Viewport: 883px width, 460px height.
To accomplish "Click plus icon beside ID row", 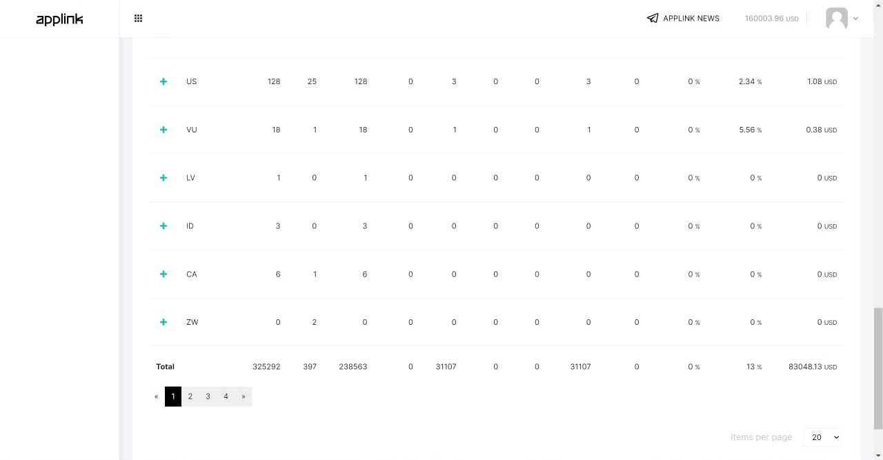I will [x=163, y=226].
